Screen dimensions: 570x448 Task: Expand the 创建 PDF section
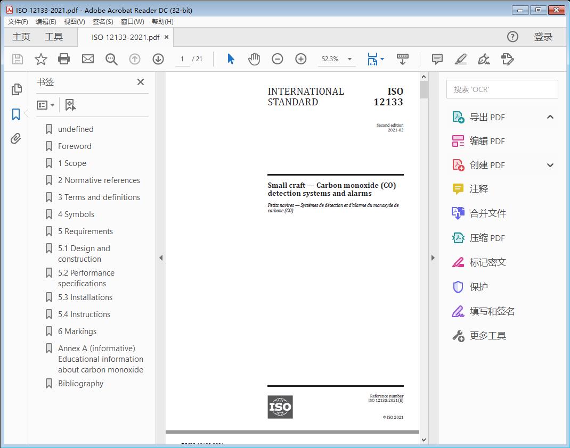pyautogui.click(x=550, y=165)
